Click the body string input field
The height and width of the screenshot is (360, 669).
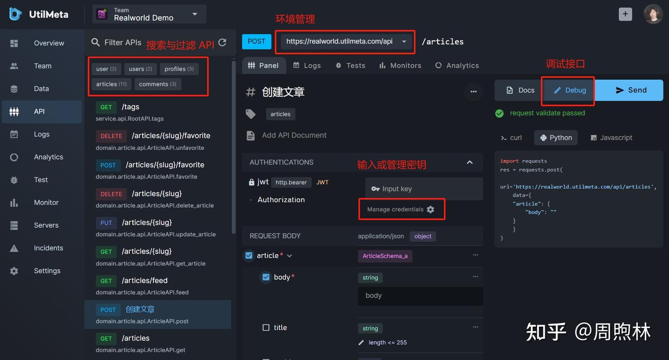coord(420,296)
